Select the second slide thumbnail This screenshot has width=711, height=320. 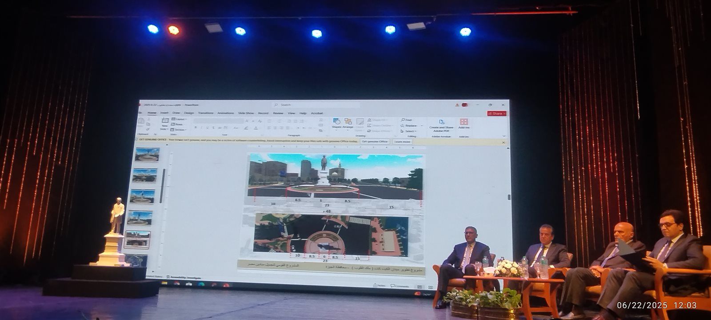[x=145, y=176]
